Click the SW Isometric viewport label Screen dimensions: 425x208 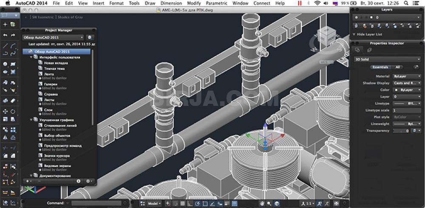coord(43,17)
